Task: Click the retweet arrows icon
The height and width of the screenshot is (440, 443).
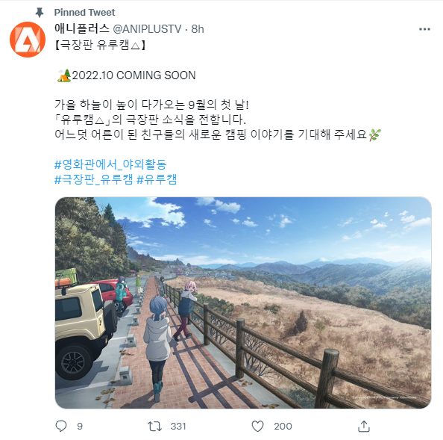Action: 154,426
